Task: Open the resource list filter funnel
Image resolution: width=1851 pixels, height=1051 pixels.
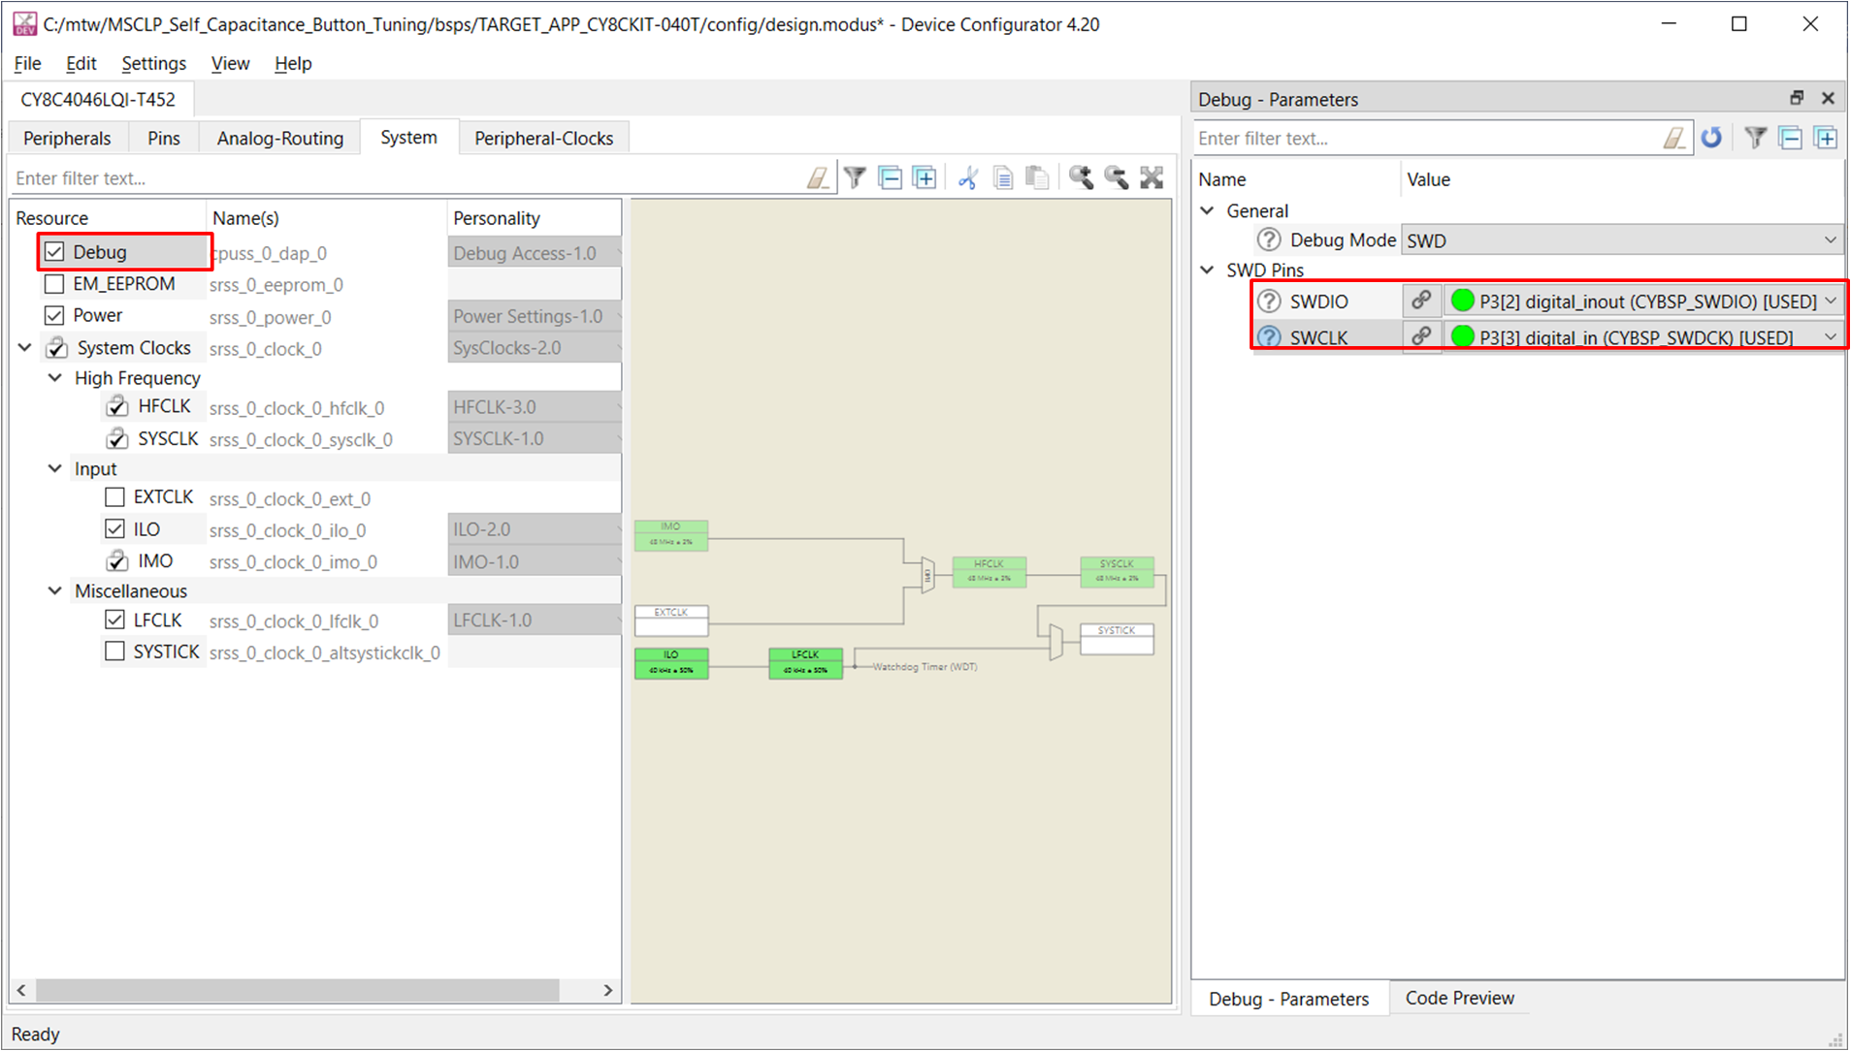Action: 855,177
